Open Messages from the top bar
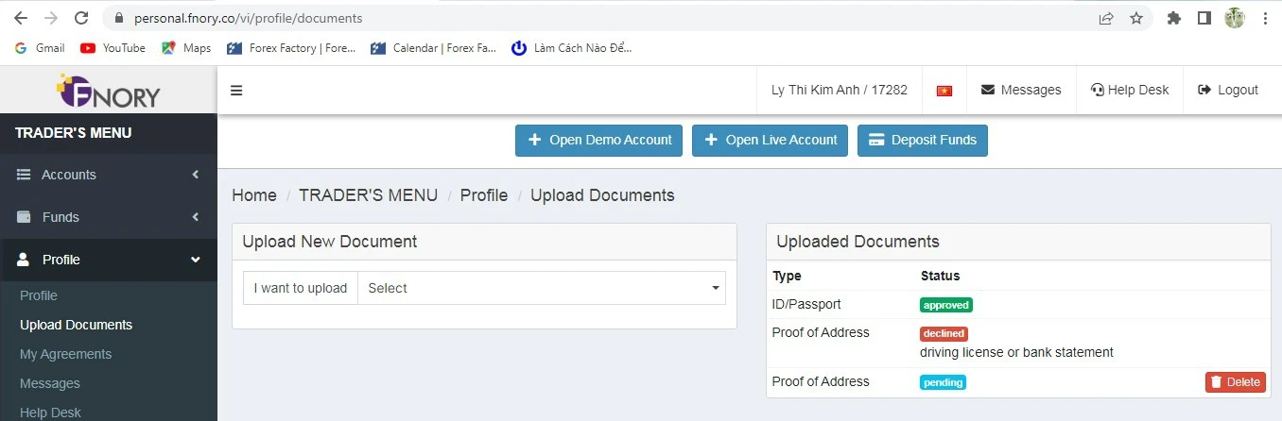Screen dimensions: 1282x421 1021,91
